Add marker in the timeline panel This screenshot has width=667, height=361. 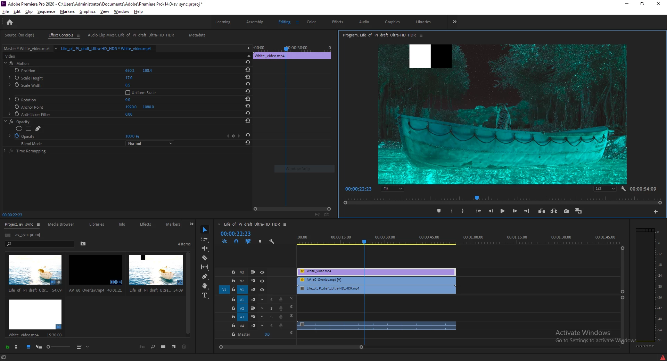[260, 241]
